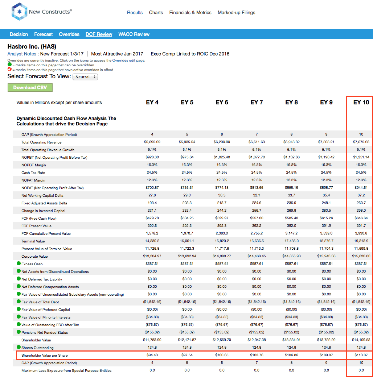This screenshot has height=378, width=373.
Task: Click the FCF Cumulative Present Value label
Action: coord(46,234)
